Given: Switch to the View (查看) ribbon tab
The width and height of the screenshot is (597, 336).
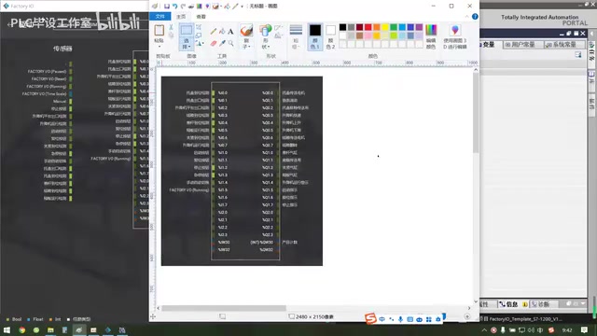Looking at the screenshot, I should [x=201, y=17].
